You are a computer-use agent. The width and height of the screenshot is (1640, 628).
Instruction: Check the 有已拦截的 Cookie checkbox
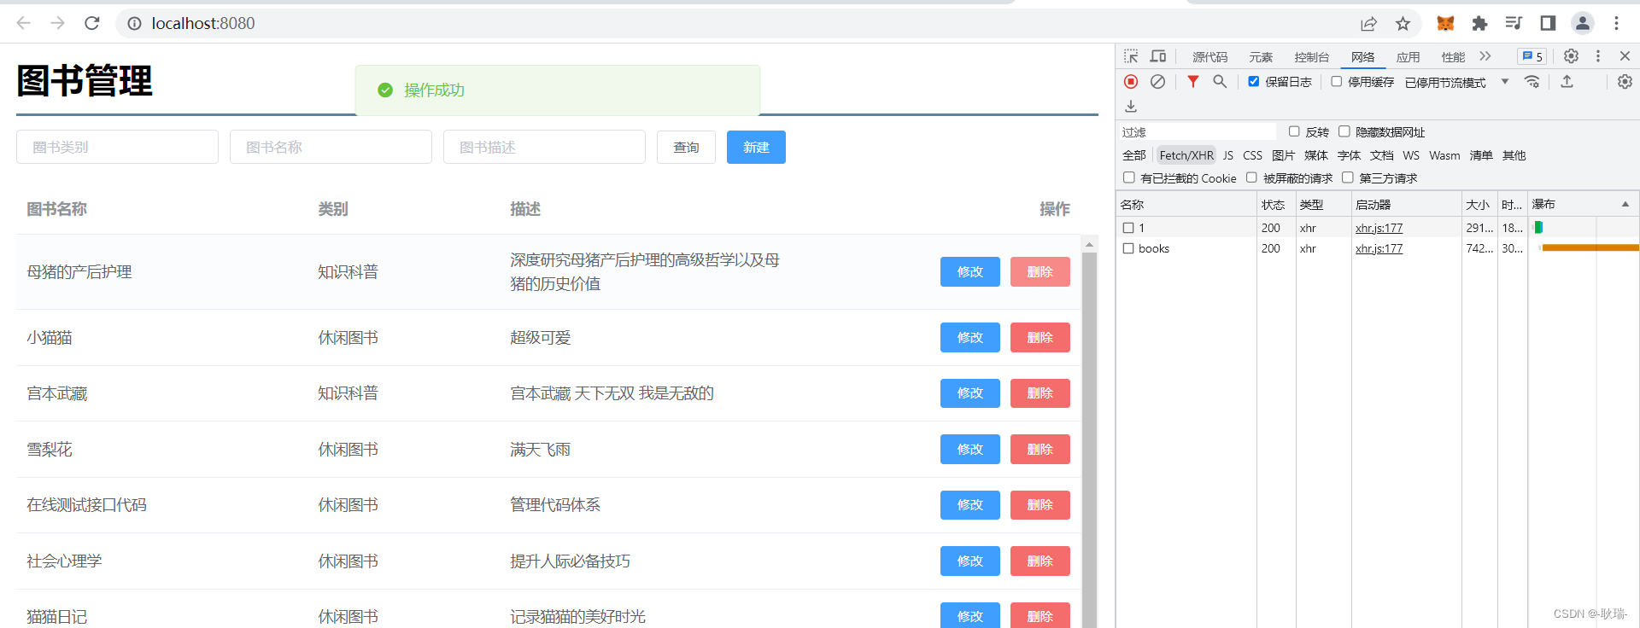click(x=1129, y=177)
